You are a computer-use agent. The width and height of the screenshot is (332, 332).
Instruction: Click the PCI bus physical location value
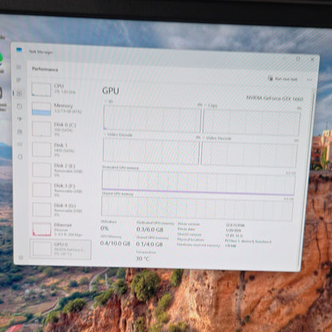tap(248, 241)
